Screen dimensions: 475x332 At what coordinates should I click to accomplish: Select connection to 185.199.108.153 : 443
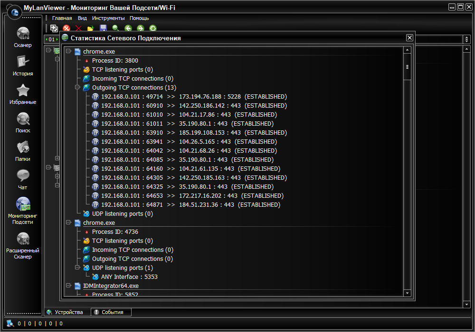coord(194,133)
